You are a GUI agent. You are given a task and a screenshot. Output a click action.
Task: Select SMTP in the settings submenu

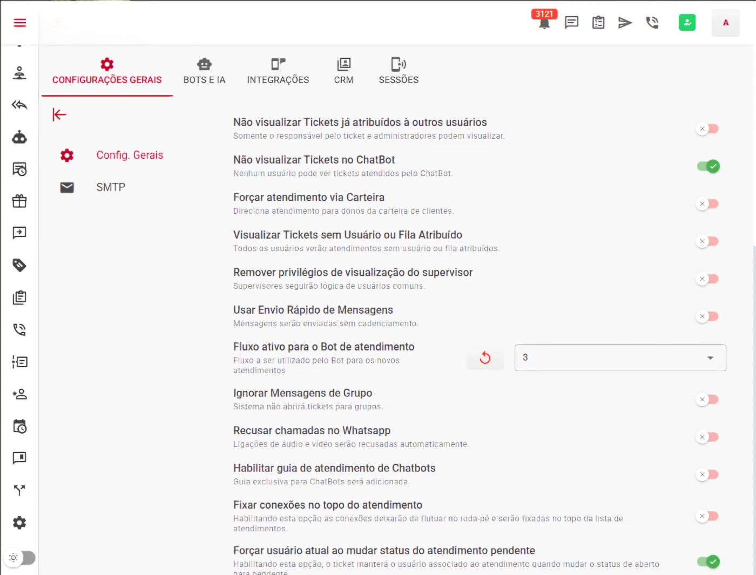(111, 187)
